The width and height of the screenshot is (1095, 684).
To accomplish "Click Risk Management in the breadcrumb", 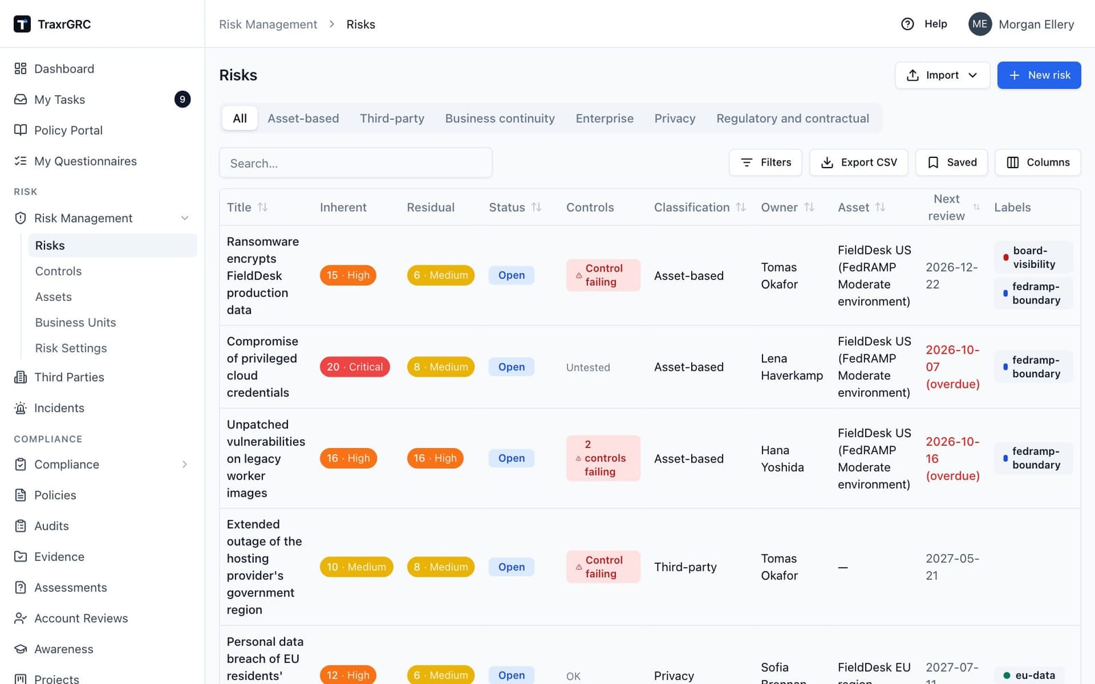I will pyautogui.click(x=268, y=24).
